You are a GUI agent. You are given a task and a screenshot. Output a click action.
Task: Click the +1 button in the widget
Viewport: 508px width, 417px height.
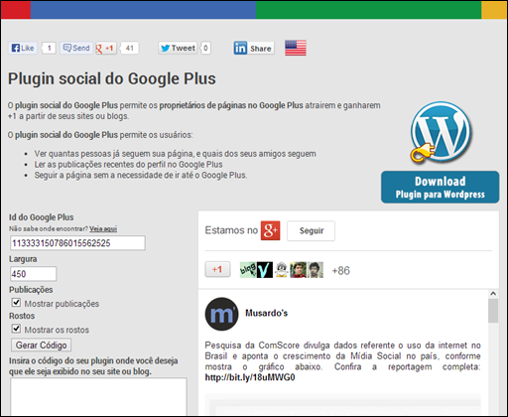click(x=217, y=269)
